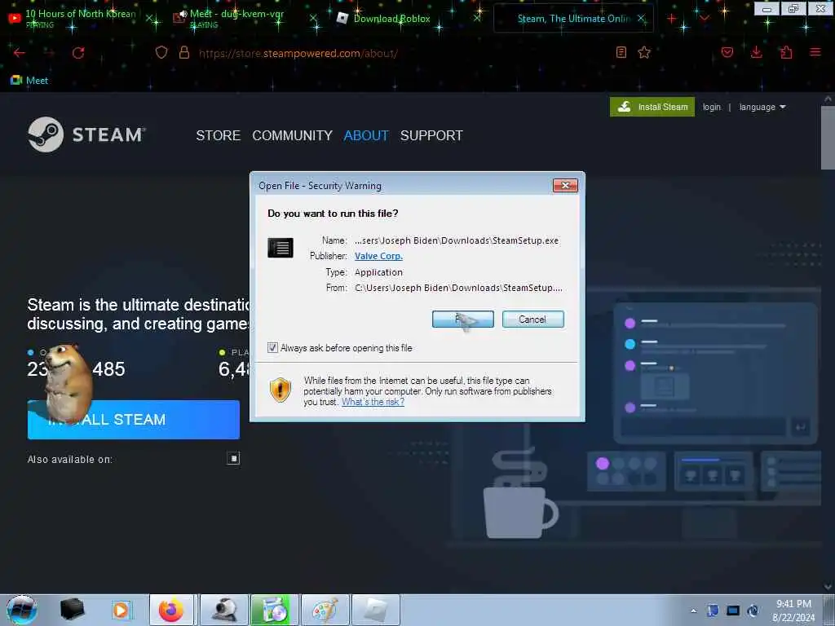Switch to the Meet dug-kvem-vgr tab
Screen dimensions: 835x626
click(237, 18)
